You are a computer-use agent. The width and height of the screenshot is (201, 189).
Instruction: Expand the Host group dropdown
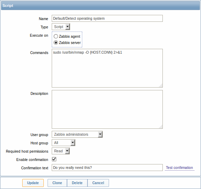pyautogui.click(x=64, y=143)
